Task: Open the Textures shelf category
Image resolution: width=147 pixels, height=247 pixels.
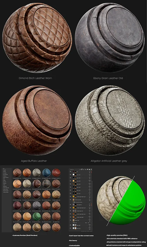Action: pos(5,176)
